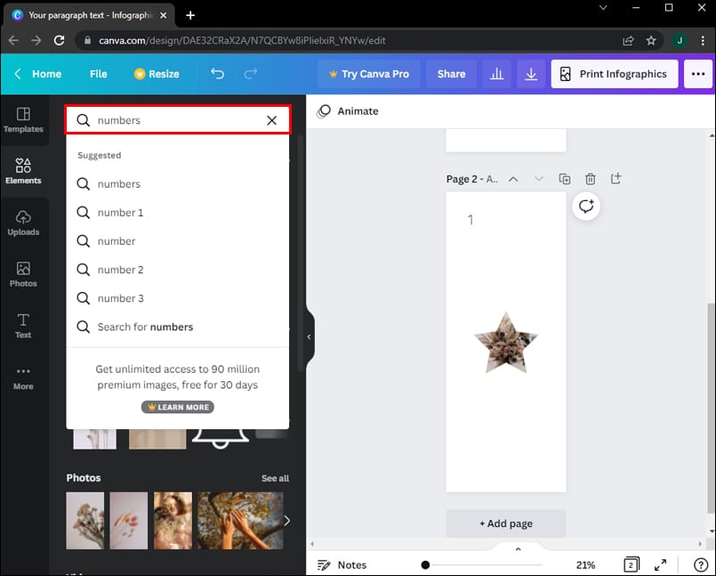Duplicate Page 2 using the copy icon

pos(564,178)
